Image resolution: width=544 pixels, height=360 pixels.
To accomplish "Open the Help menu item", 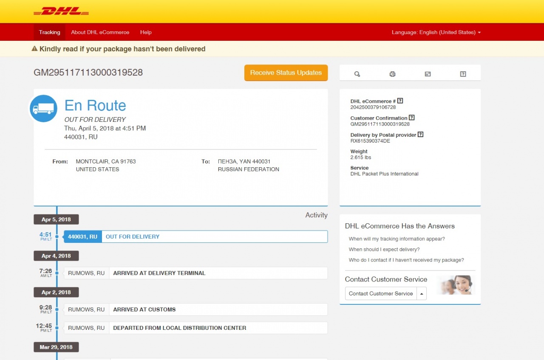I will pyautogui.click(x=146, y=32).
